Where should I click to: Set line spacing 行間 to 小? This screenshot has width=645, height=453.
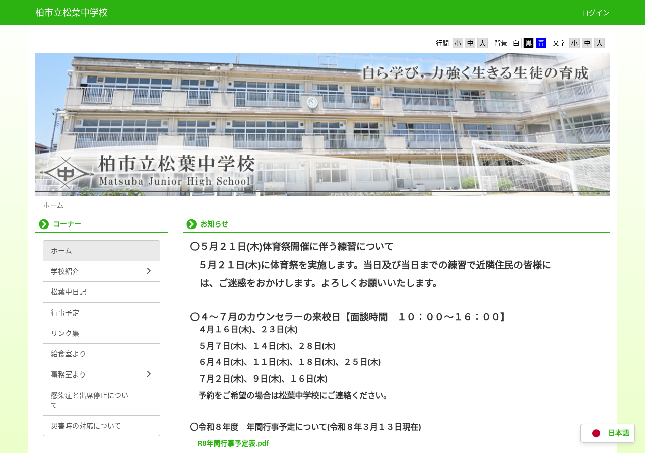tap(458, 43)
